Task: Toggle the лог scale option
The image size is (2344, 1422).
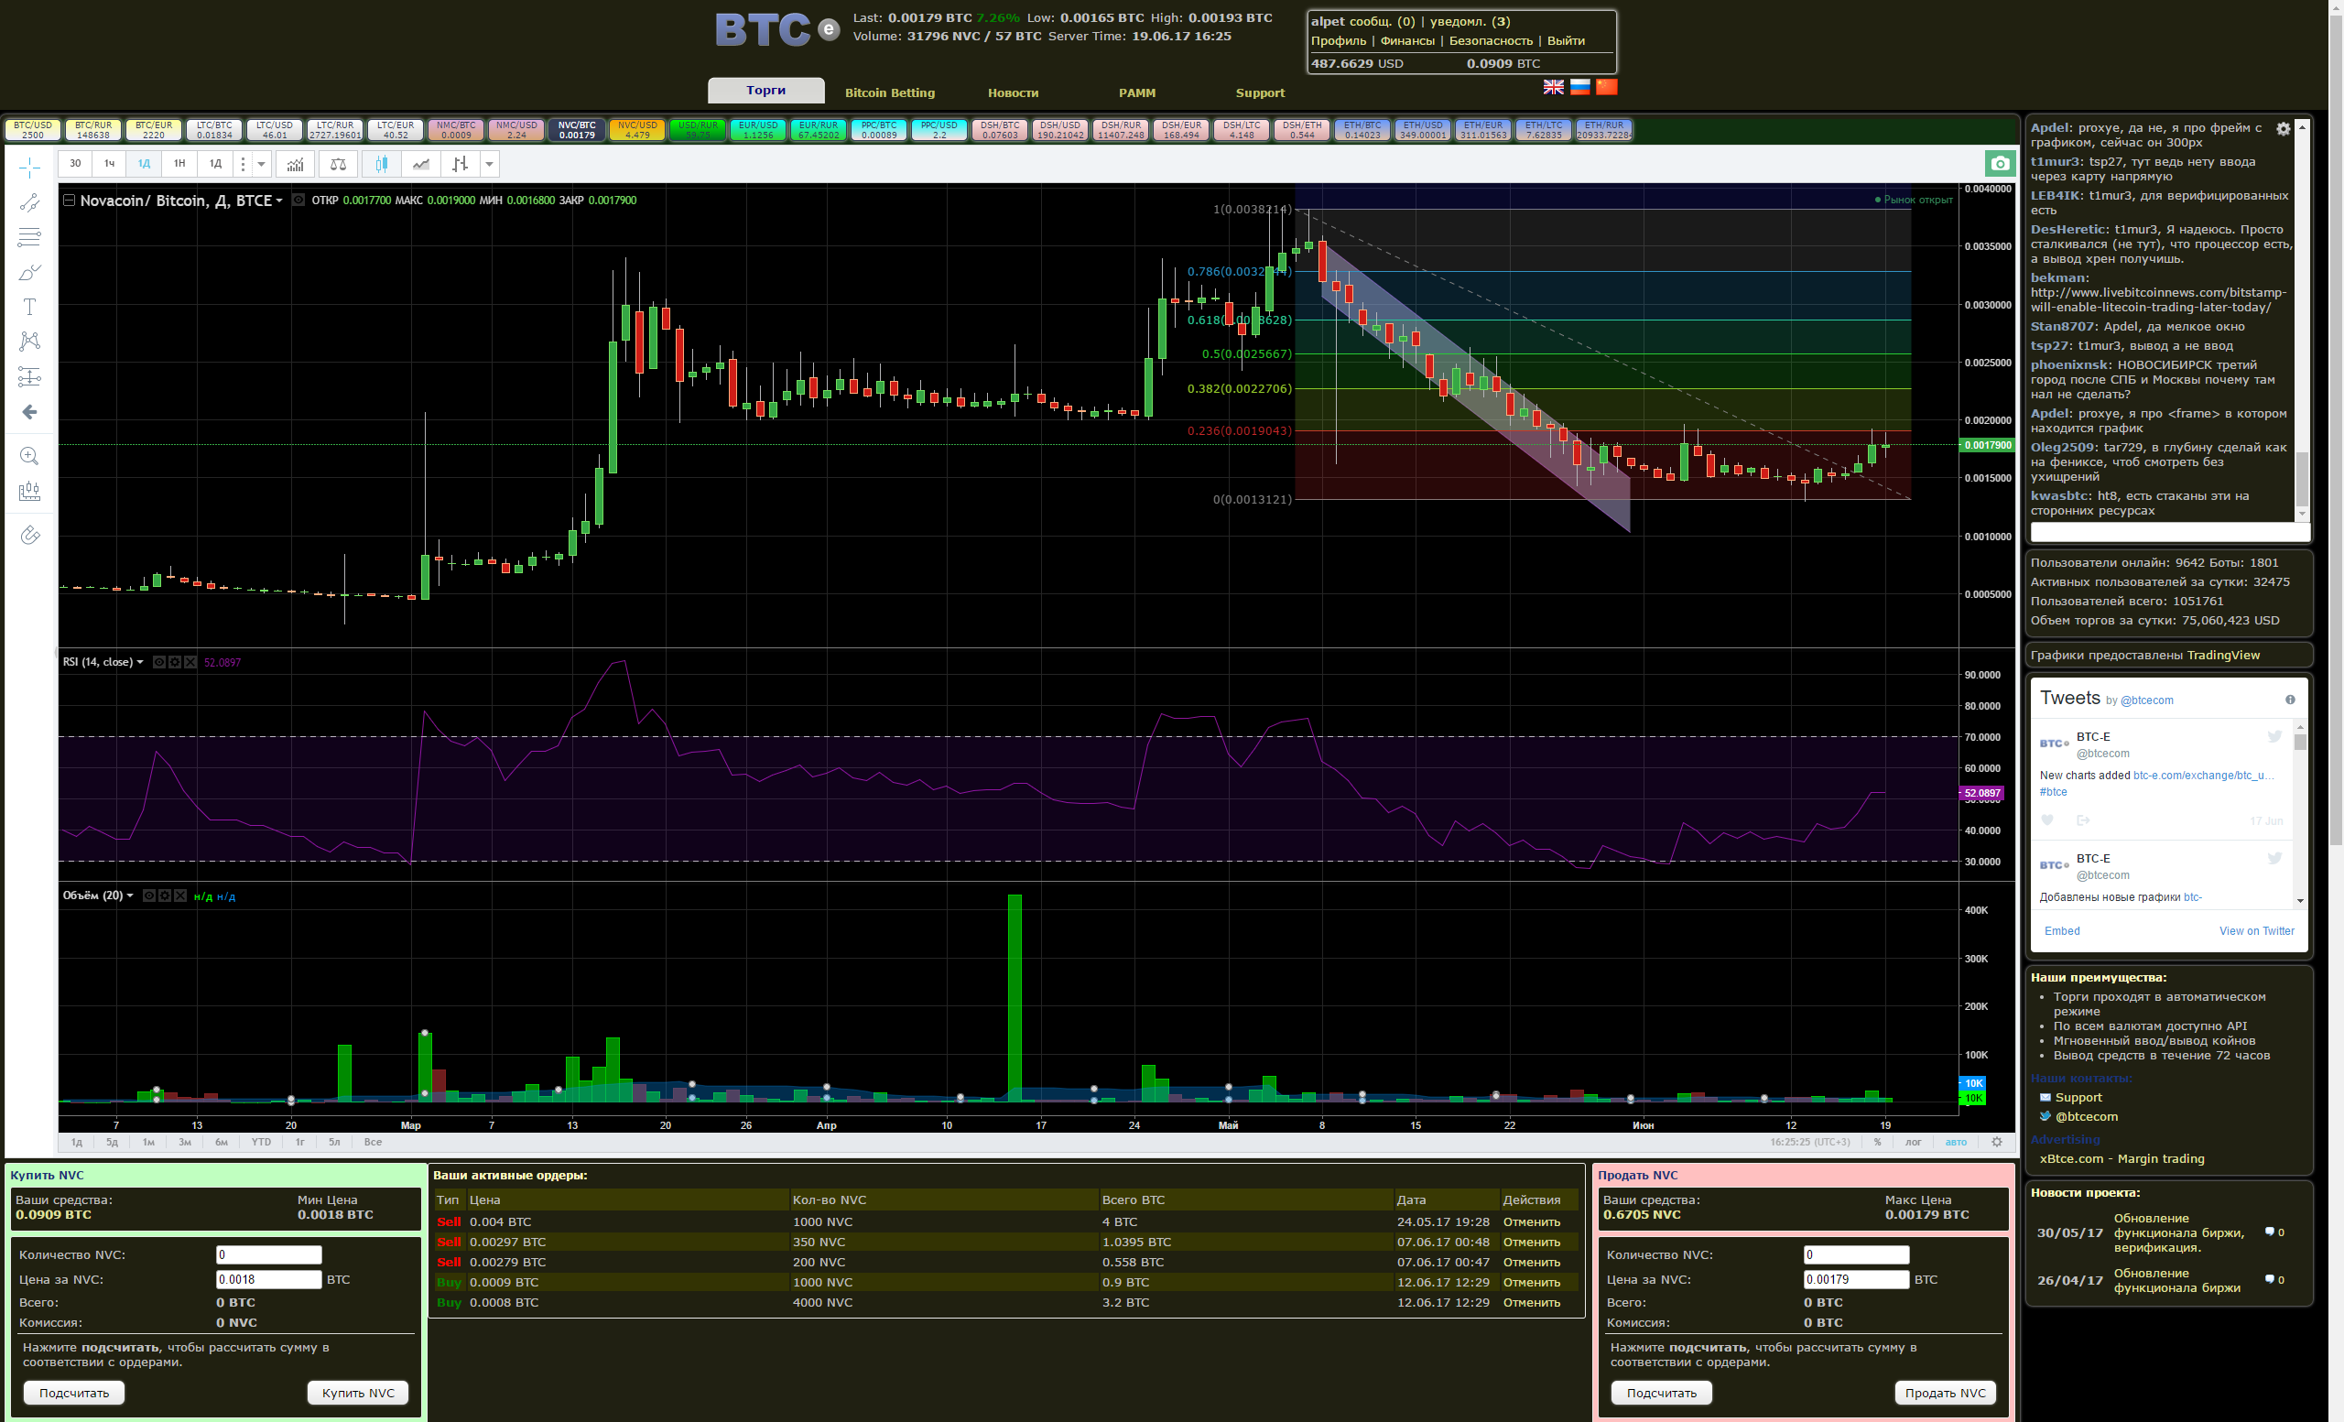Action: click(1913, 1142)
